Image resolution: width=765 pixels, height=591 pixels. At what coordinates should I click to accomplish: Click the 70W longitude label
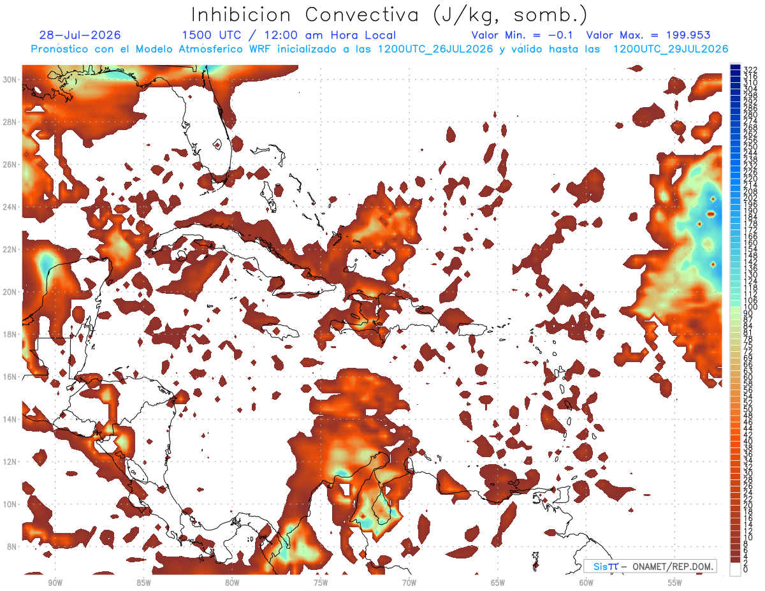[x=409, y=583]
